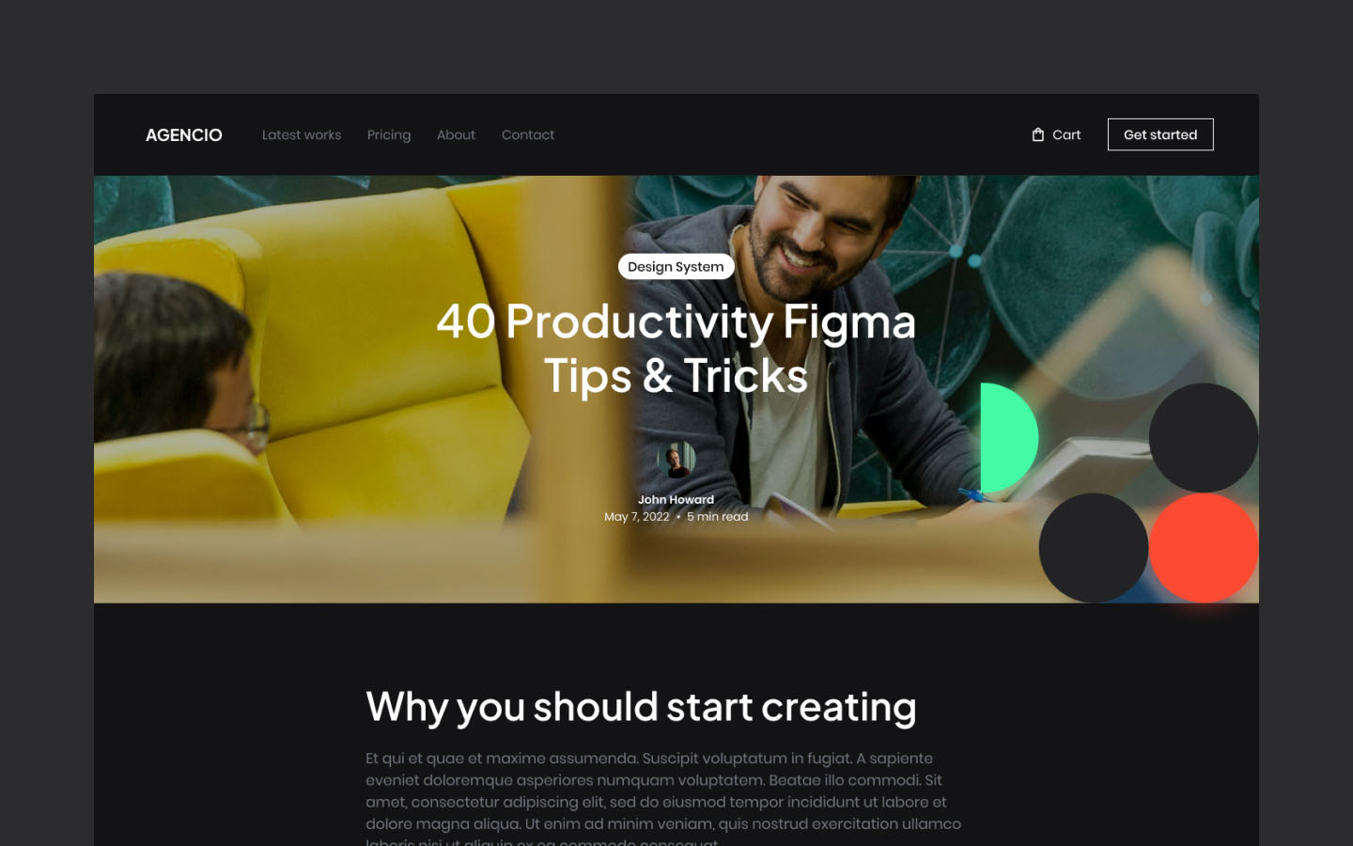Click the Why you should start creating heading
1353x846 pixels.
click(x=641, y=707)
